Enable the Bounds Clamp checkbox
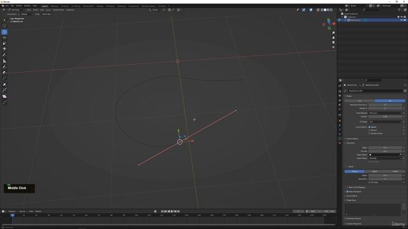The image size is (408, 229). 370,134
